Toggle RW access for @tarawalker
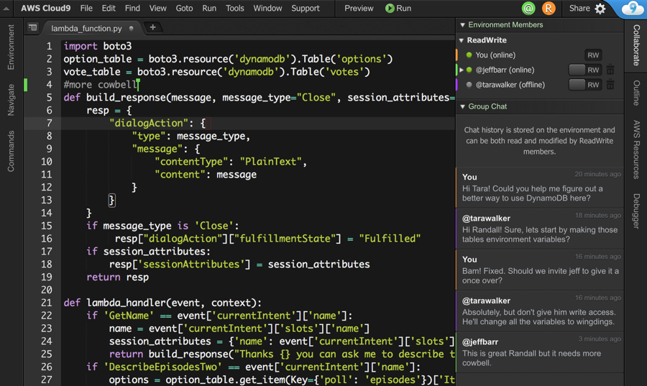Screen dimensions: 647x386 [x=585, y=85]
